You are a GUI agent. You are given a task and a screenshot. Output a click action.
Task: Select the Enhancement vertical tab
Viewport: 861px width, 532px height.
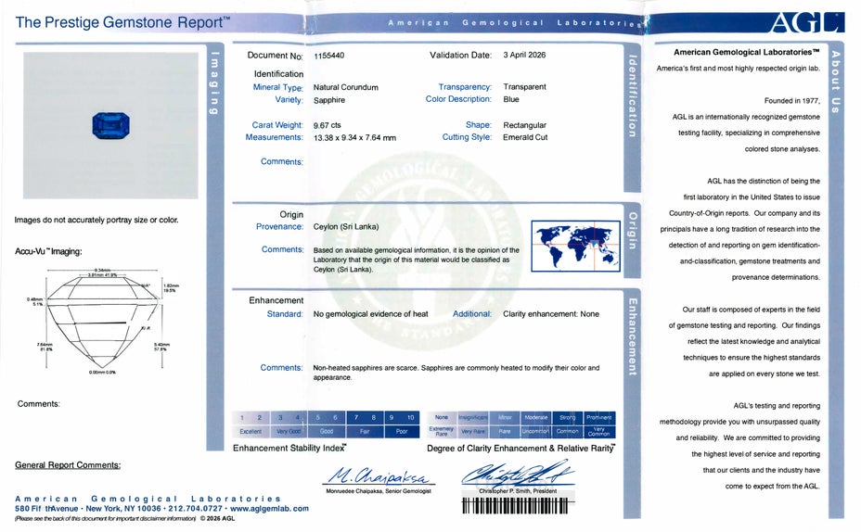(632, 336)
